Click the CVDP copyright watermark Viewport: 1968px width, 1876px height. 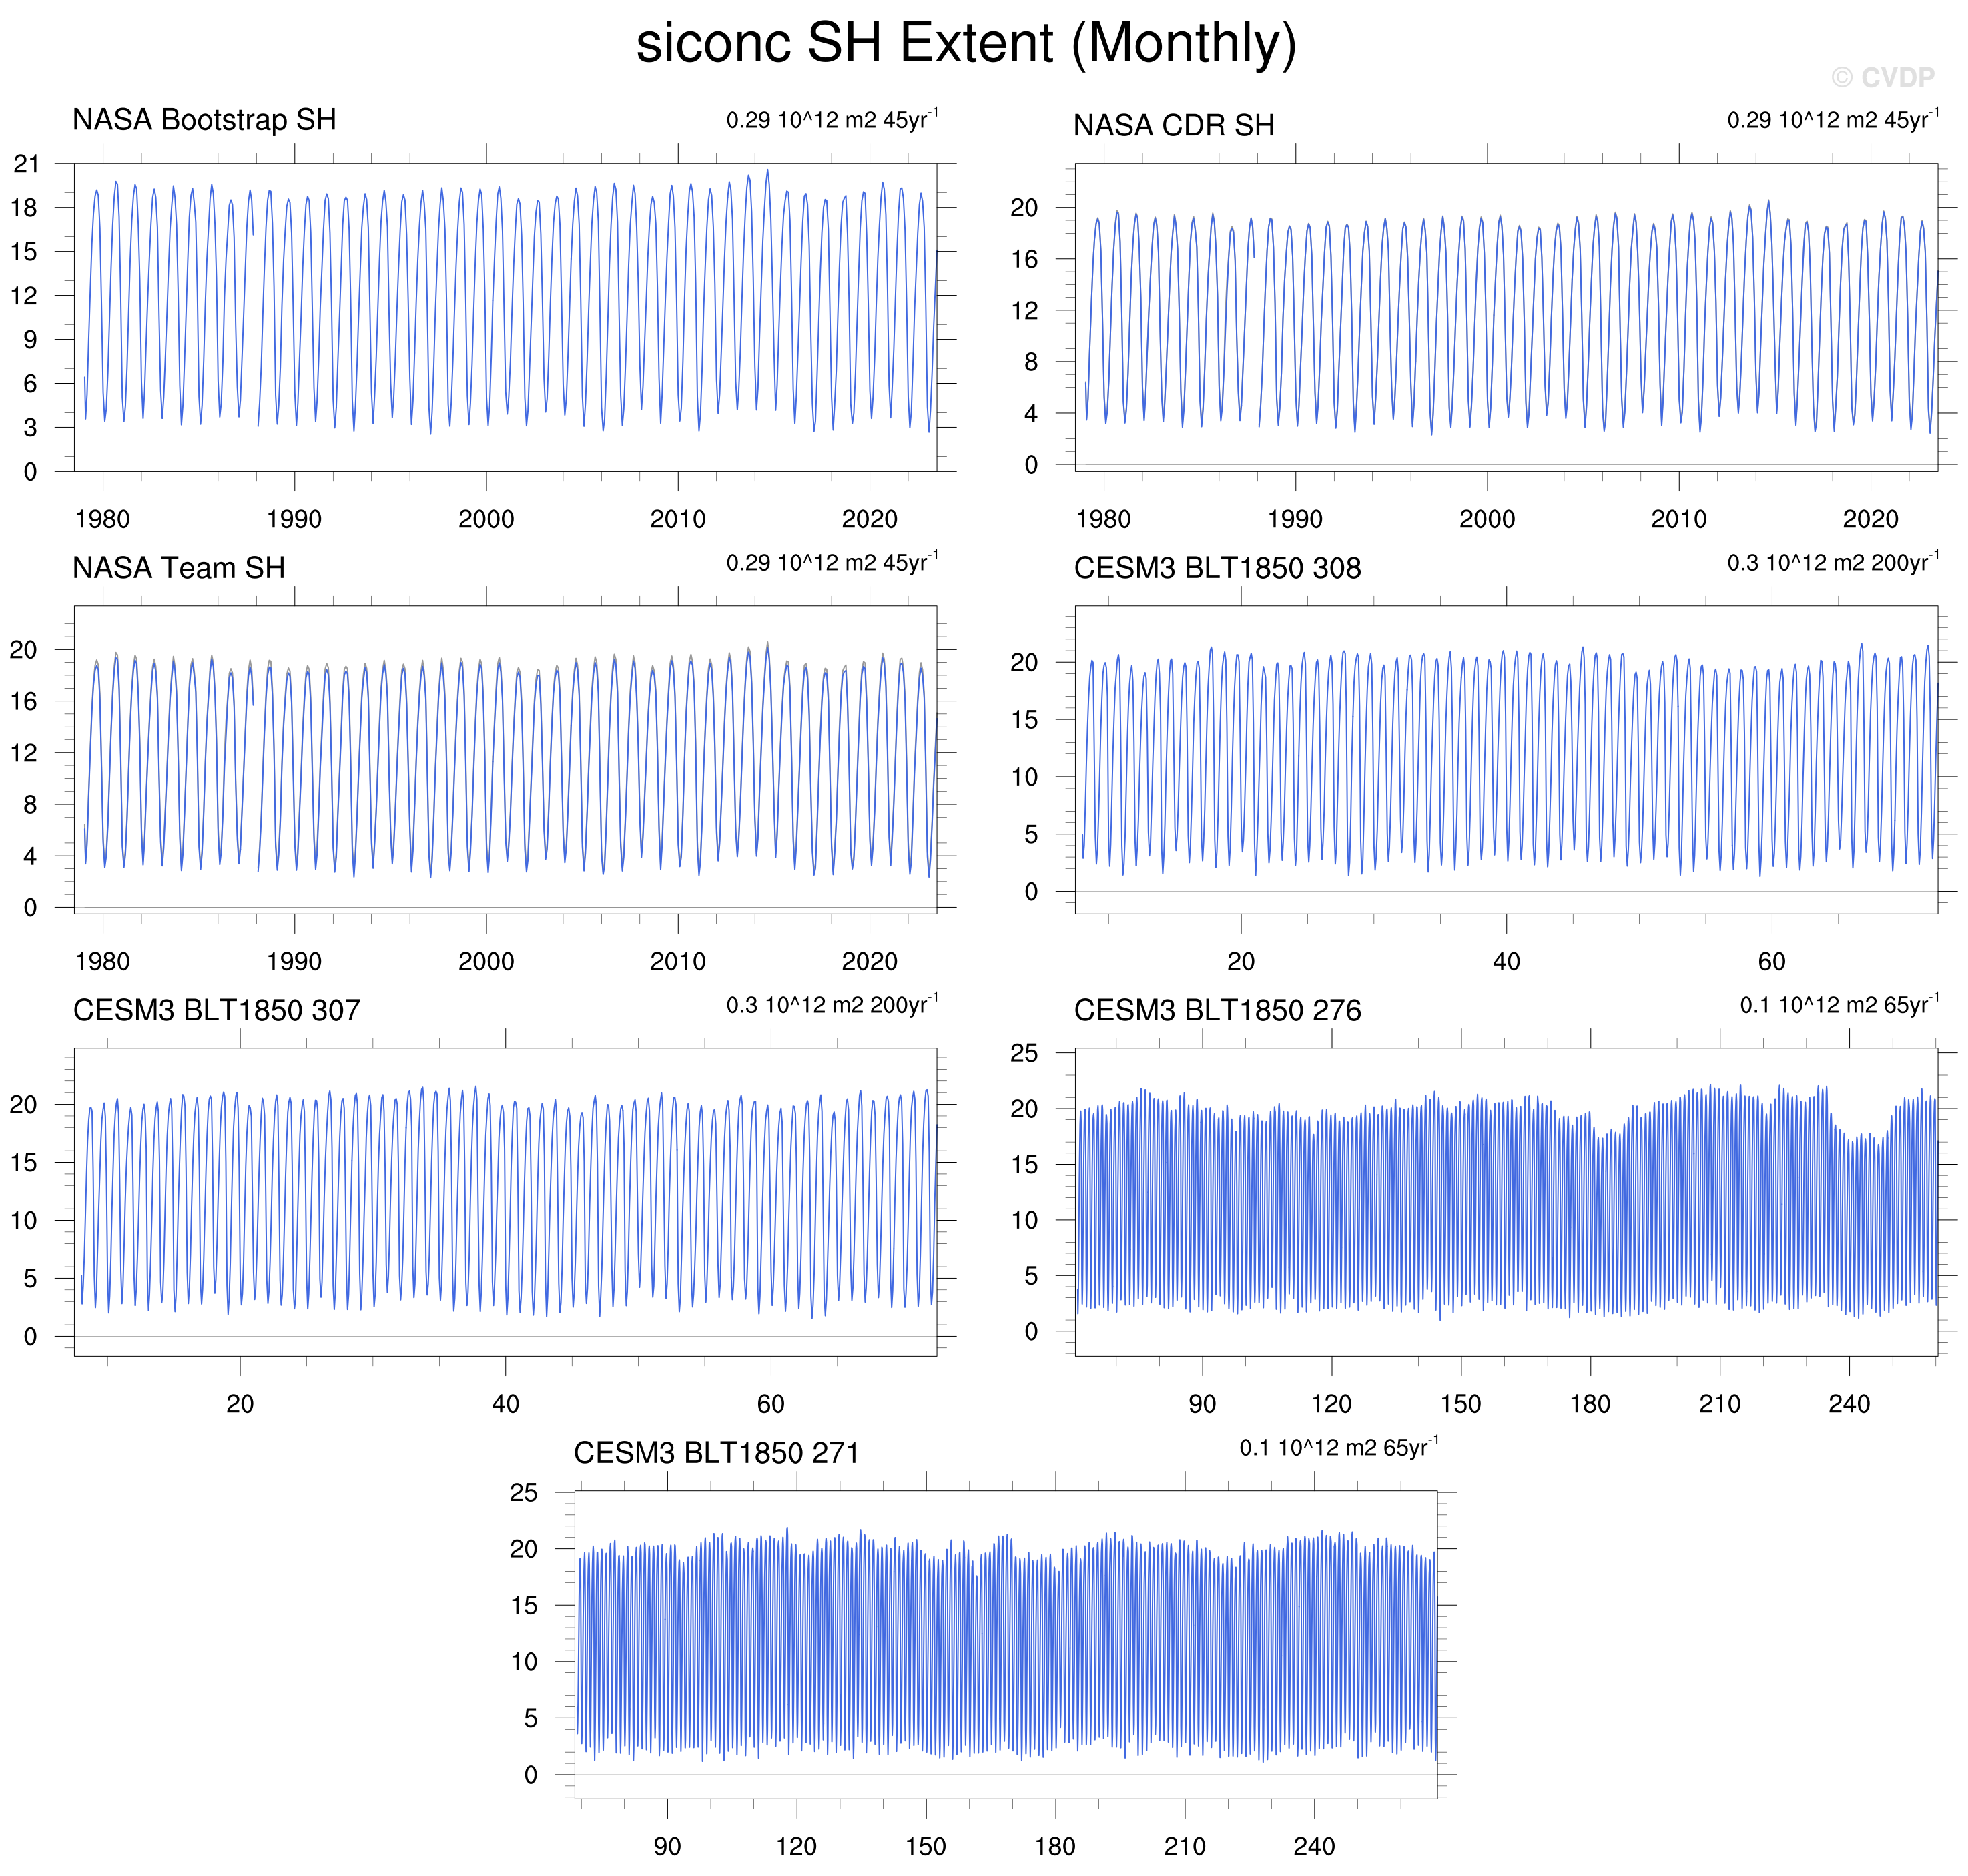pos(1882,77)
